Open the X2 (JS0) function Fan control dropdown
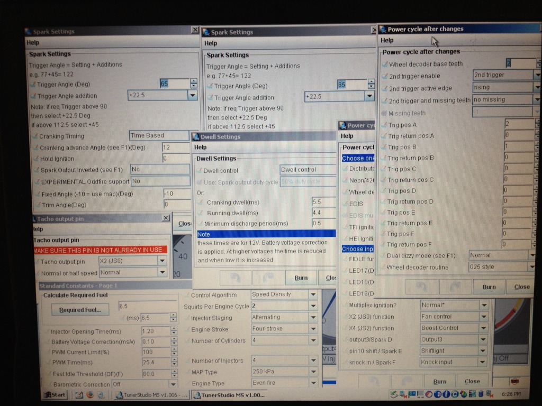Screen dimensions: 542x406 point(484,317)
